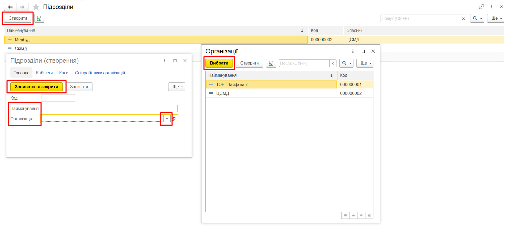Switch to the Каси tab
The height and width of the screenshot is (226, 510).
tap(64, 73)
